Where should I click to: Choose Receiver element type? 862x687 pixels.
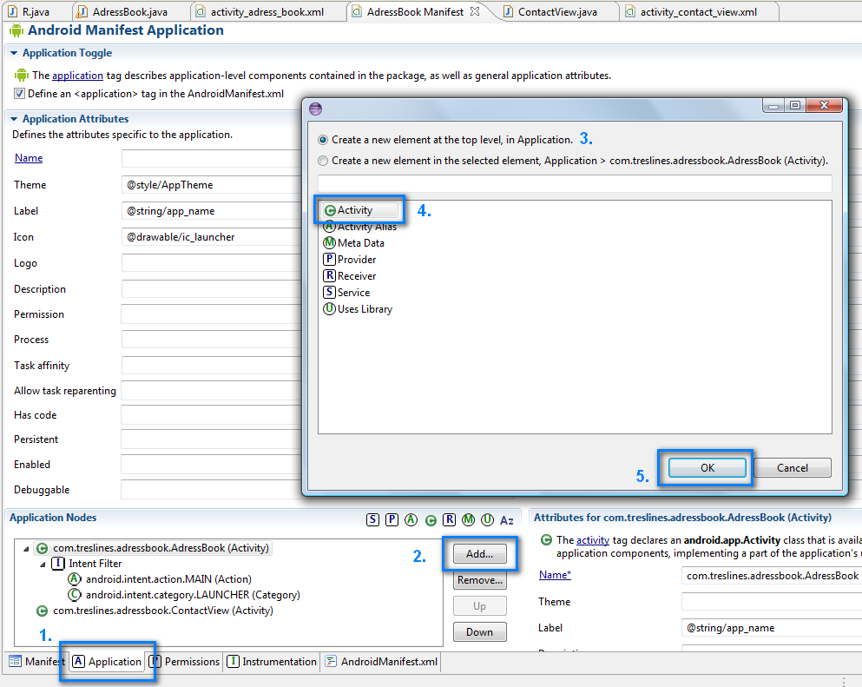[x=350, y=275]
